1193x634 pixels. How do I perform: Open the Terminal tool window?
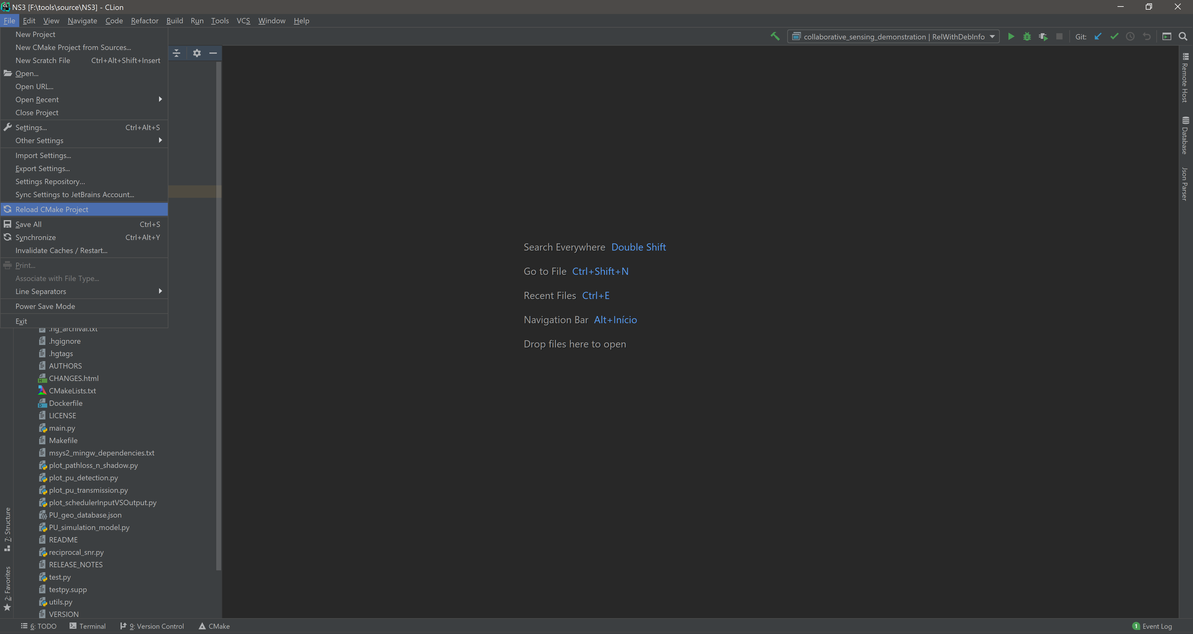point(88,626)
